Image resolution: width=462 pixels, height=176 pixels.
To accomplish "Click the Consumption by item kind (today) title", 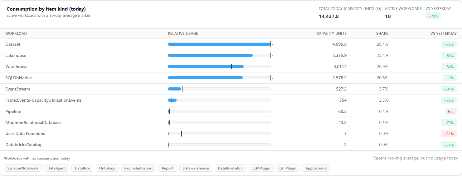I will click(46, 9).
